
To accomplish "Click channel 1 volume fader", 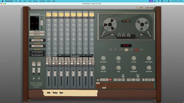I will 49,74.
